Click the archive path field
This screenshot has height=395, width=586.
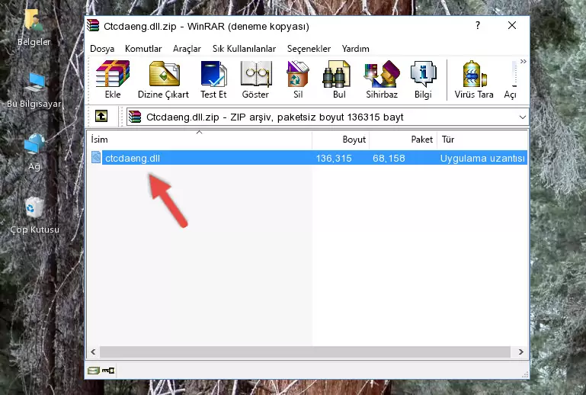click(x=327, y=117)
